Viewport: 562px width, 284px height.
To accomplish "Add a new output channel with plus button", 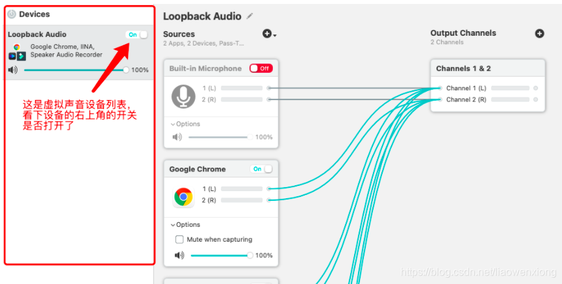I will pyautogui.click(x=539, y=33).
